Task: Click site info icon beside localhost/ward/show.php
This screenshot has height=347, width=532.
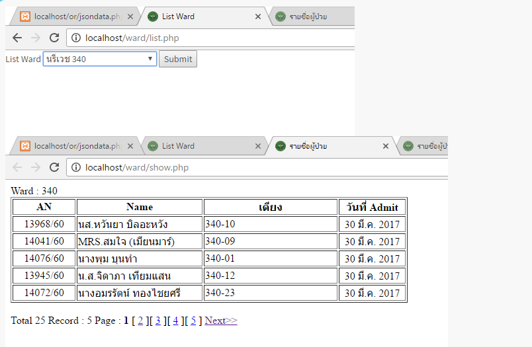Action: pos(76,167)
